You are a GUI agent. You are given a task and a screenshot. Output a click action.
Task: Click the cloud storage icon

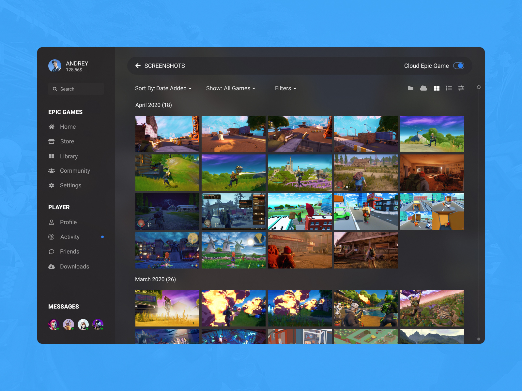[423, 88]
